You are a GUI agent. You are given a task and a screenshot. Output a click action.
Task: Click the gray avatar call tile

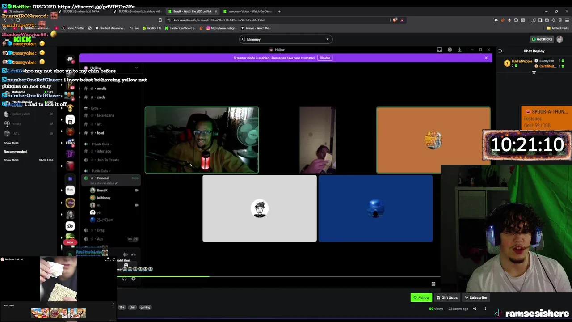point(260,208)
